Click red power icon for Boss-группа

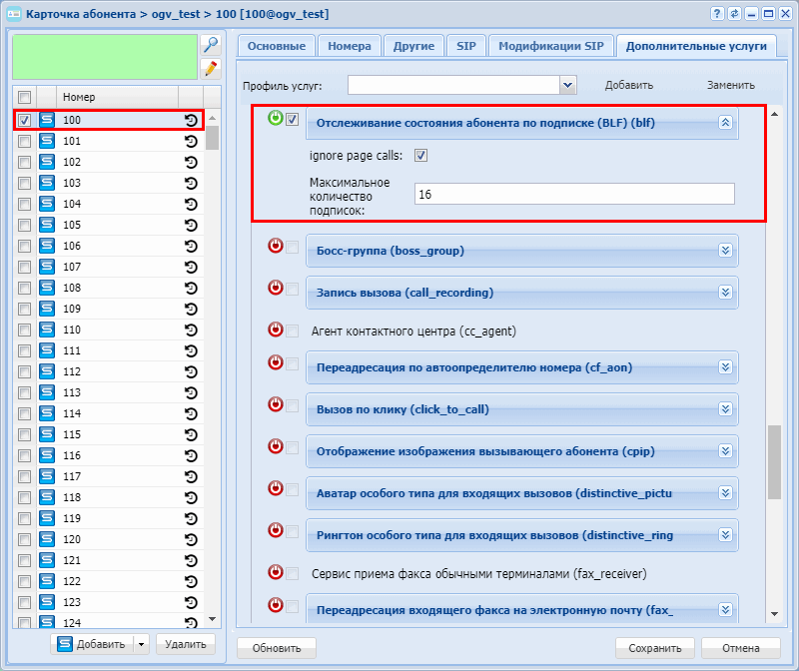(x=276, y=247)
